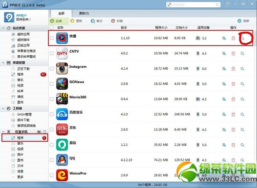Click the uninstall icon in the 京东 row
This screenshot has width=257, height=188.
click(x=233, y=130)
